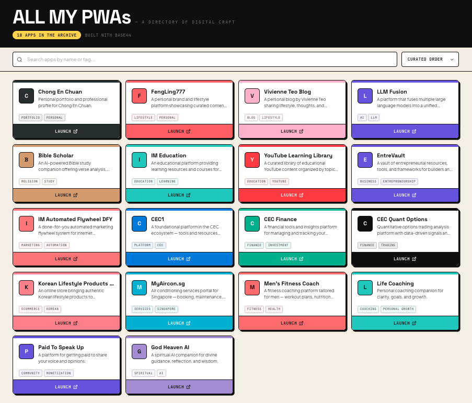
Task: Launch the Vivienne Teo Blog
Action: [292, 131]
